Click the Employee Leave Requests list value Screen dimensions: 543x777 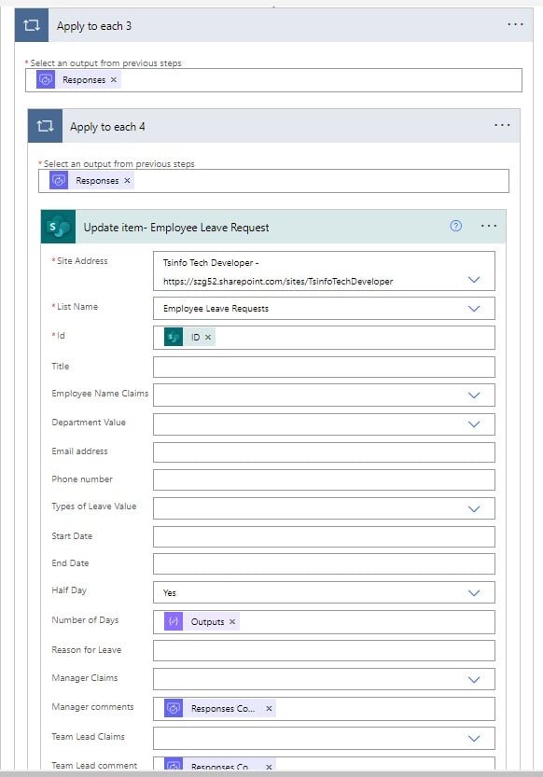(216, 308)
